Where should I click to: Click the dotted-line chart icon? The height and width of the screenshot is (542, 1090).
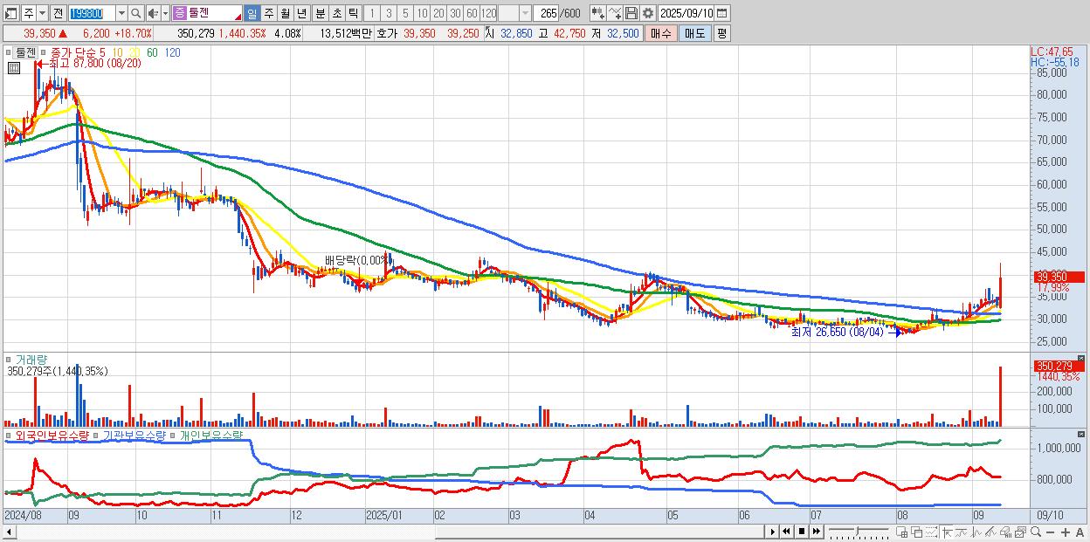click(931, 532)
